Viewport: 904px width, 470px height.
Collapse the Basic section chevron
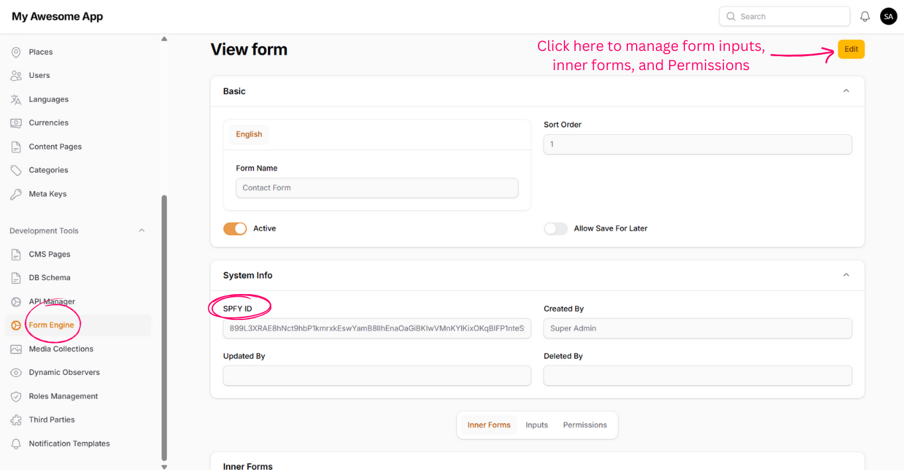[846, 91]
